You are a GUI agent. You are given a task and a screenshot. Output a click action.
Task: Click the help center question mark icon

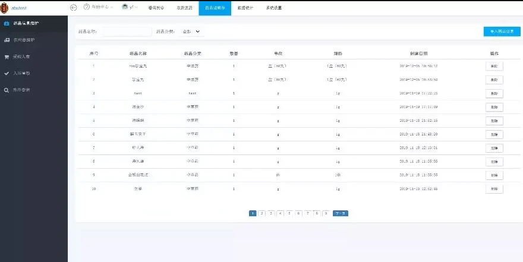86,7
